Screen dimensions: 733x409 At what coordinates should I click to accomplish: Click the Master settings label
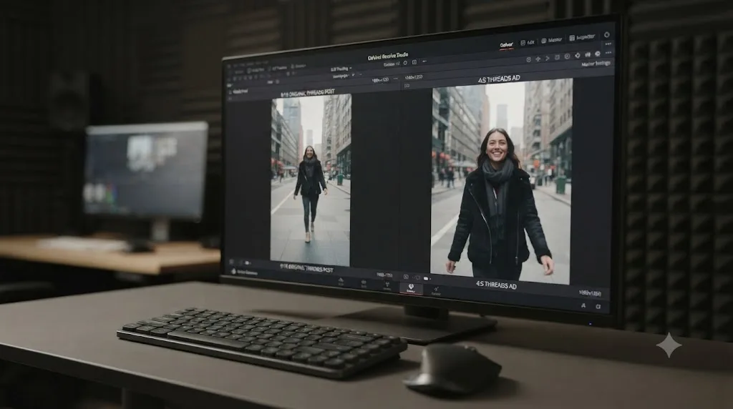point(596,64)
